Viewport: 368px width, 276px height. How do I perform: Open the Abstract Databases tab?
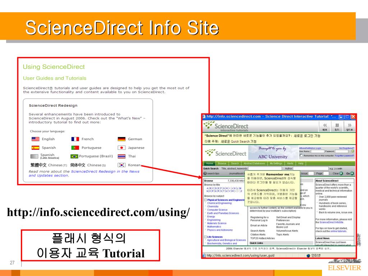point(254,164)
